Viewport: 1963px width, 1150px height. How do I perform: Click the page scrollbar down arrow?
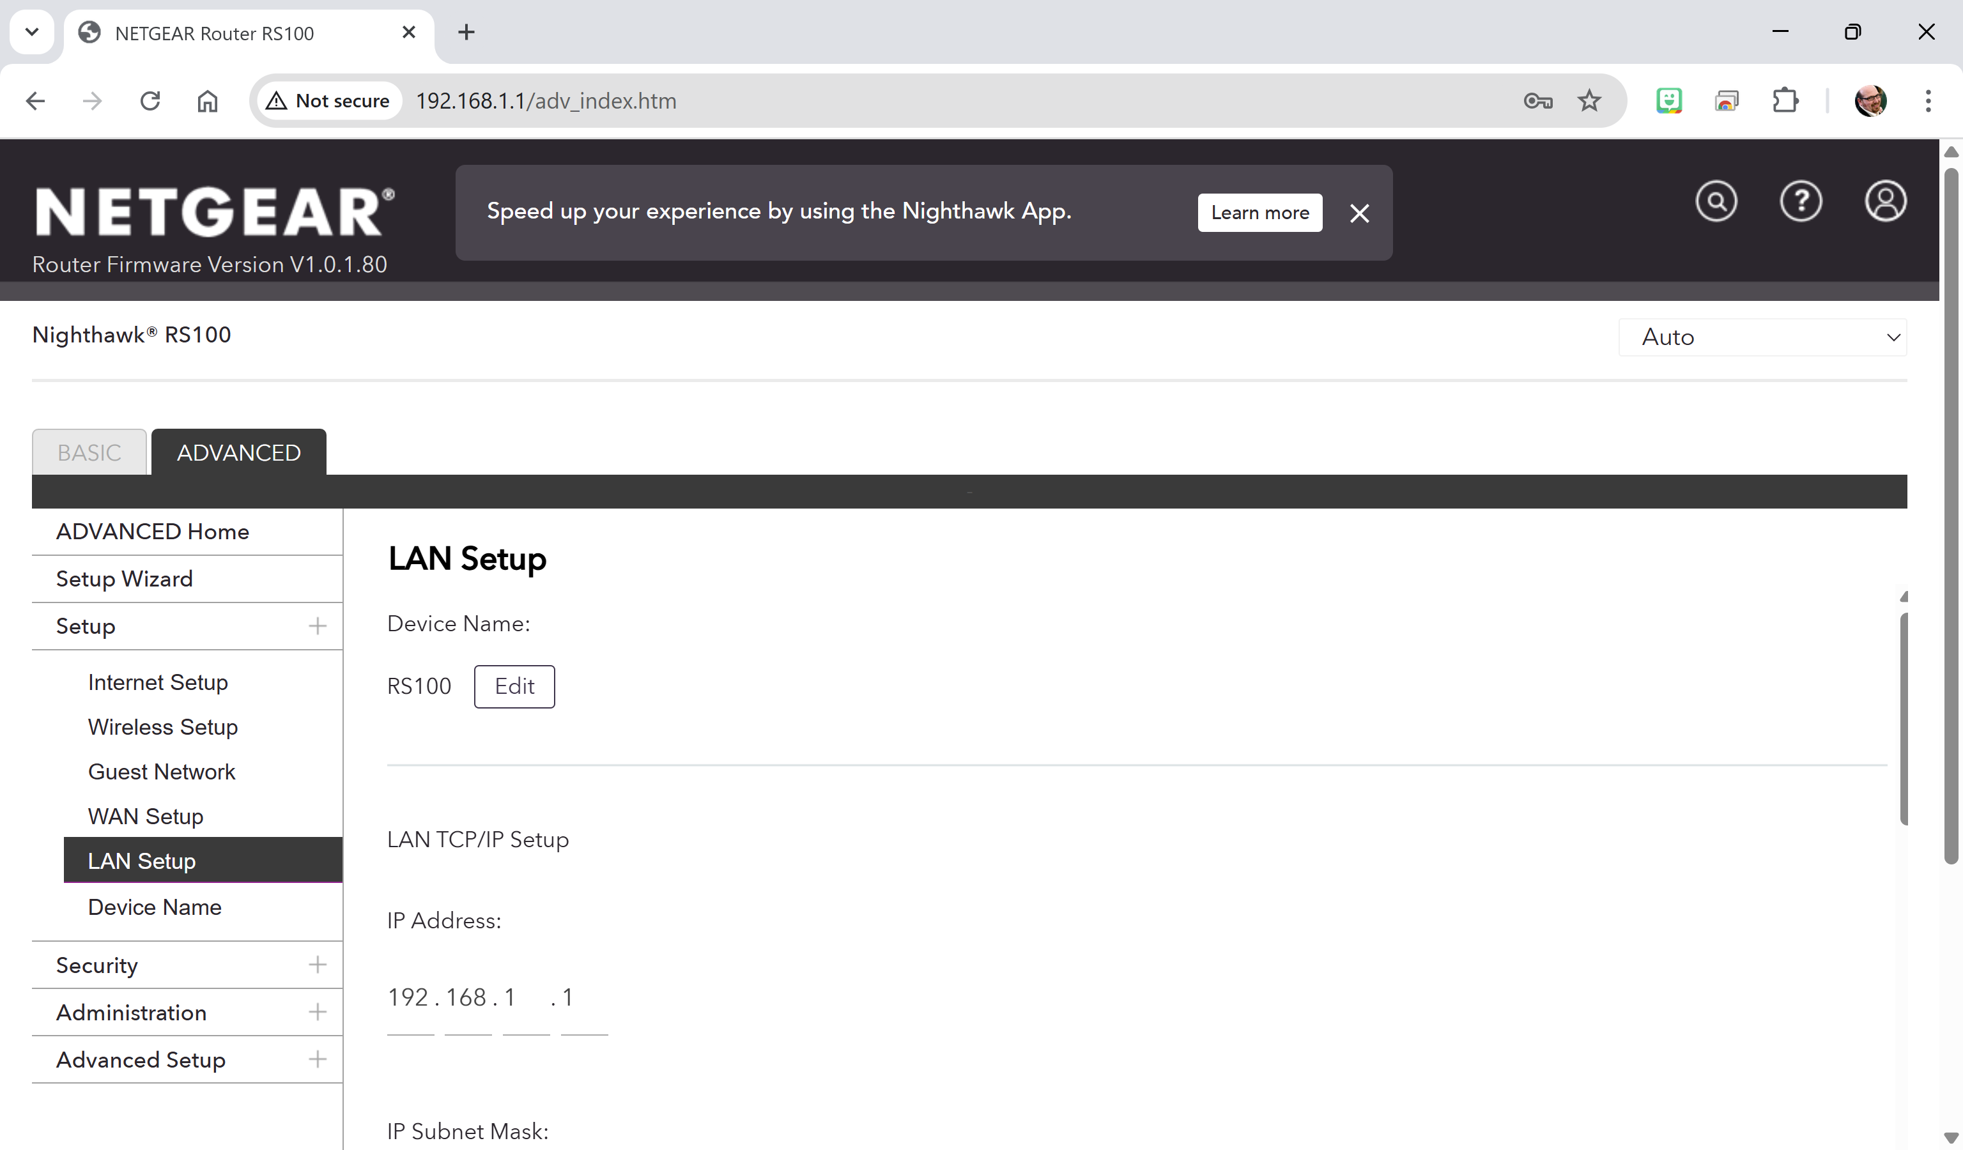coord(1951,1138)
